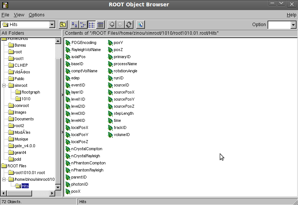Viewport: 298px width, 205px height.
Task: Click the magnifier search icon in toolbar
Action: 140,25
